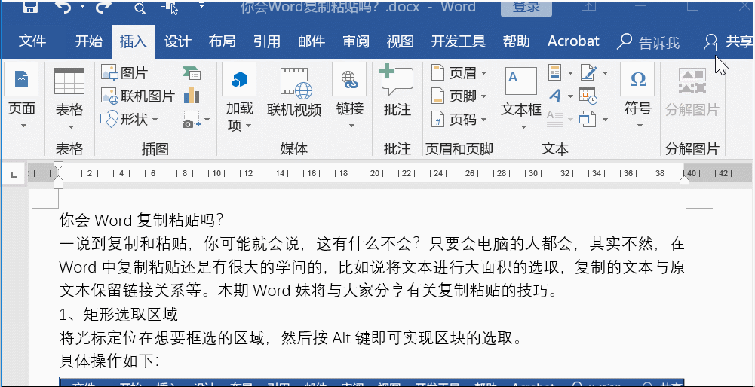Open the 页脚 footer dropdown
This screenshot has width=755, height=387.
[x=459, y=96]
